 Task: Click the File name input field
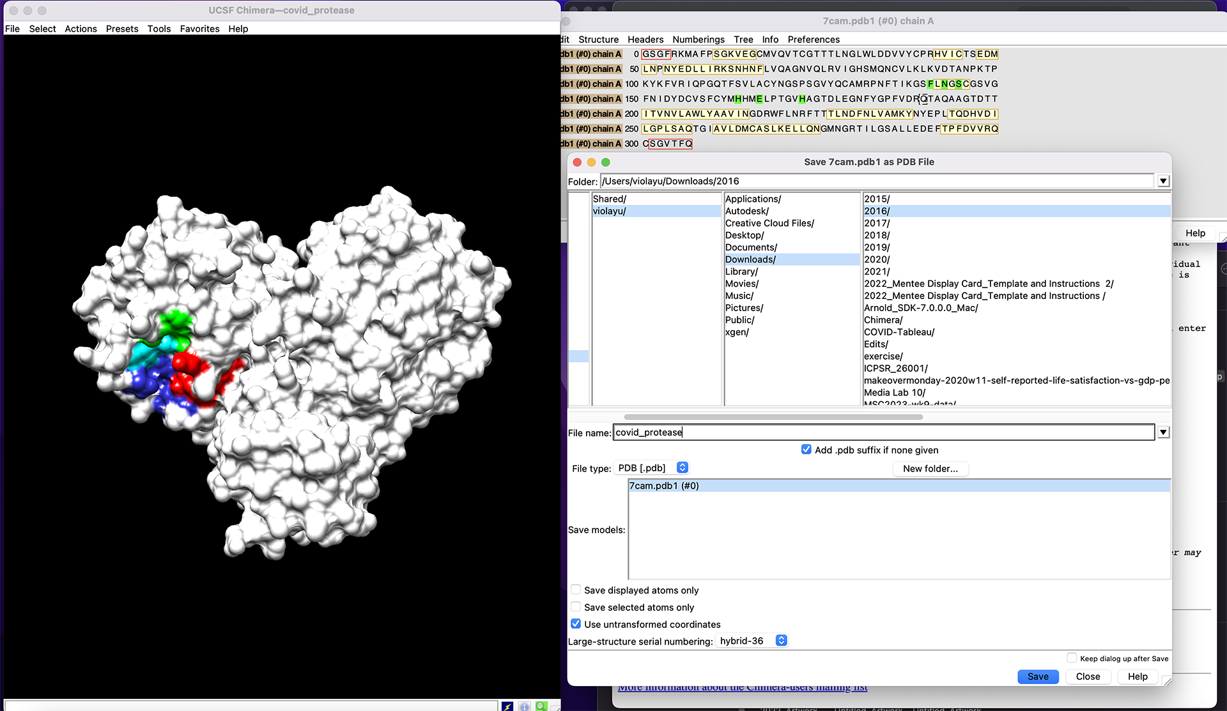point(884,432)
